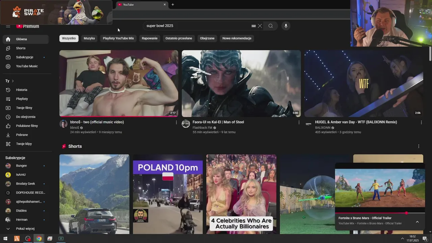This screenshot has height=243, width=432.
Task: Select the Obejrzane filter chip
Action: coord(207,38)
